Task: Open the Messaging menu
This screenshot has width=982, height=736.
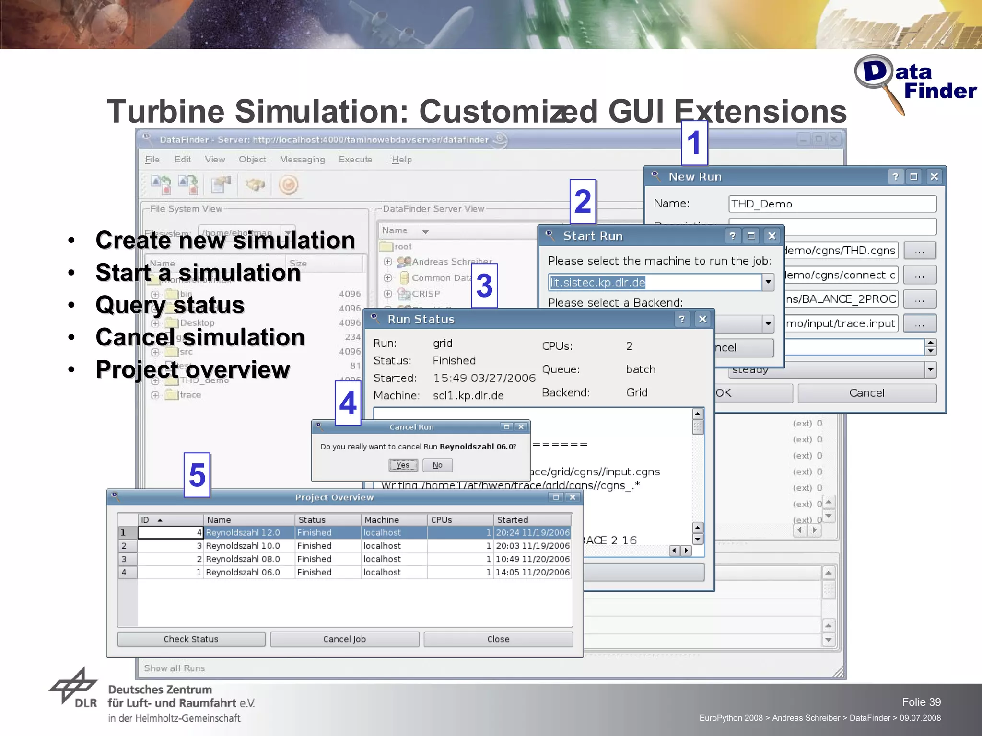Action: [x=303, y=160]
